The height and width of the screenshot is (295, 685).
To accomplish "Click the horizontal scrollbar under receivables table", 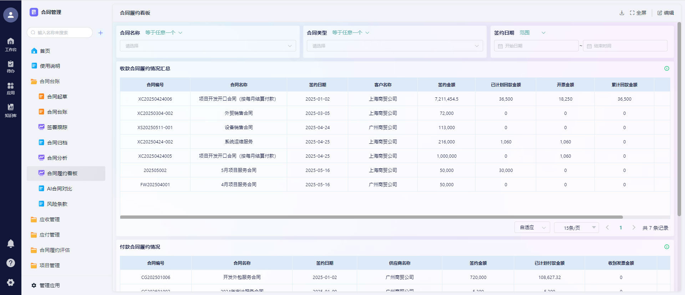I will point(371,217).
